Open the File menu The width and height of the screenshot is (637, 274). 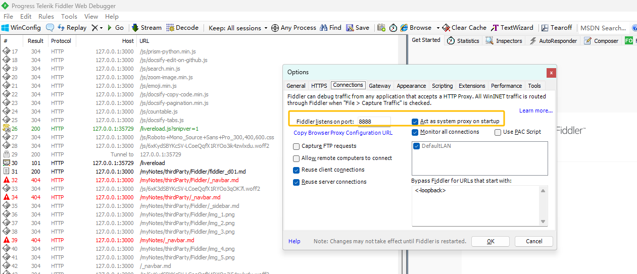point(9,17)
